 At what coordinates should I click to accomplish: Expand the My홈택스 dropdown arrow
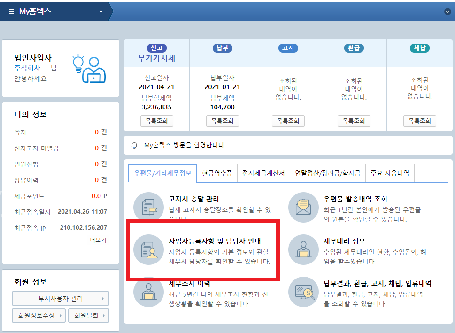[101, 12]
